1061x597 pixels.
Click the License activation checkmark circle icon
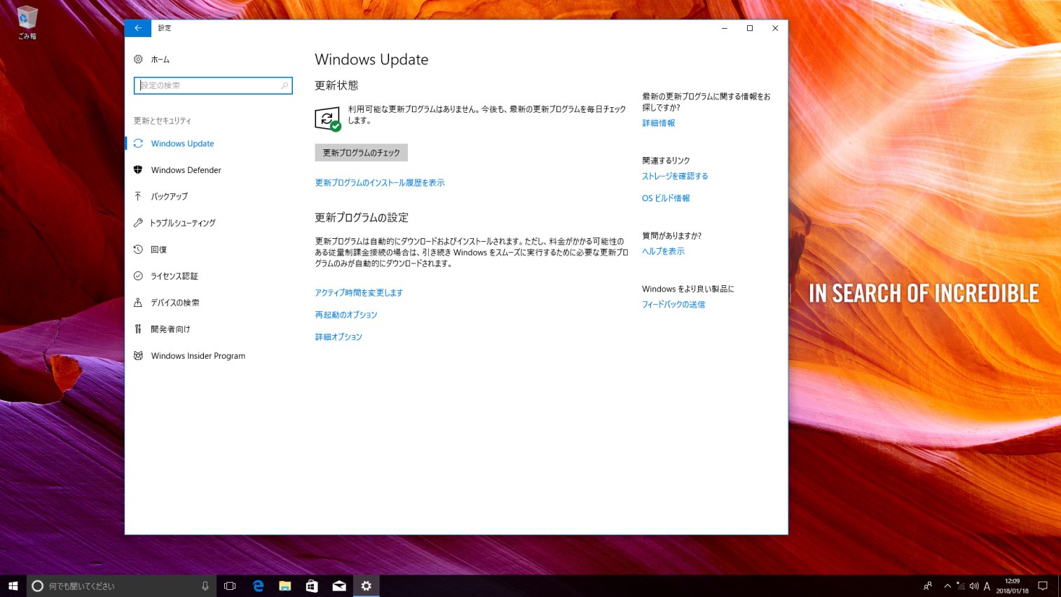tap(138, 276)
